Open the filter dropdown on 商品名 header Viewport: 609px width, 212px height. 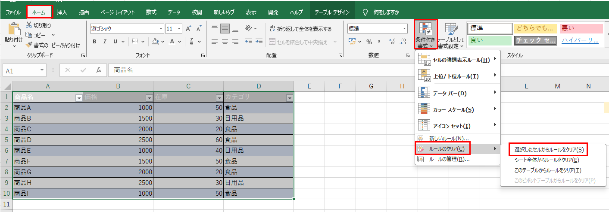(78, 98)
